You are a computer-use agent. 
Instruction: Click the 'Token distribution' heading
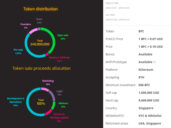pos(40,9)
